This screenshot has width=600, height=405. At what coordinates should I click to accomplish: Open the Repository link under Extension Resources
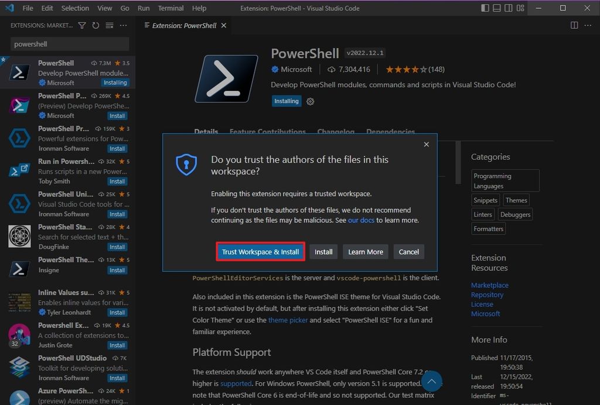click(487, 294)
